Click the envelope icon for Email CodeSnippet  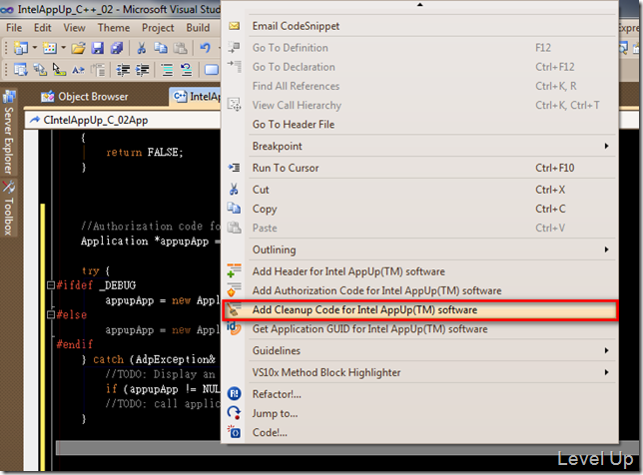click(235, 26)
